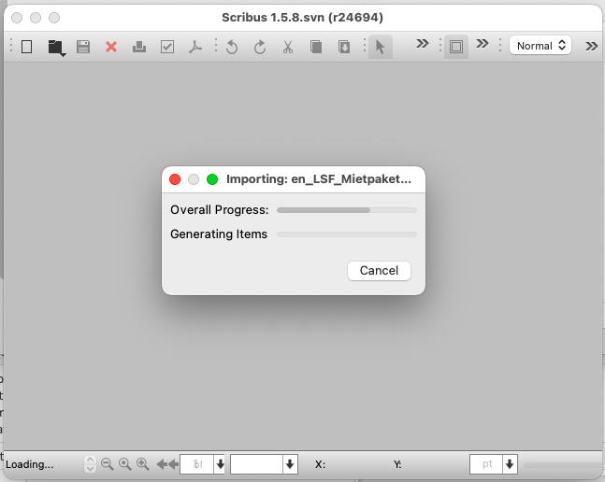Expand the hidden toolbar items after pointer tool

(422, 44)
